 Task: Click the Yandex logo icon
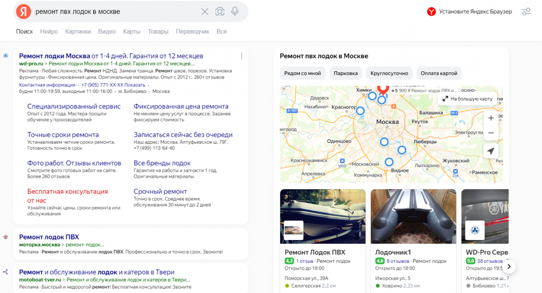[23, 11]
